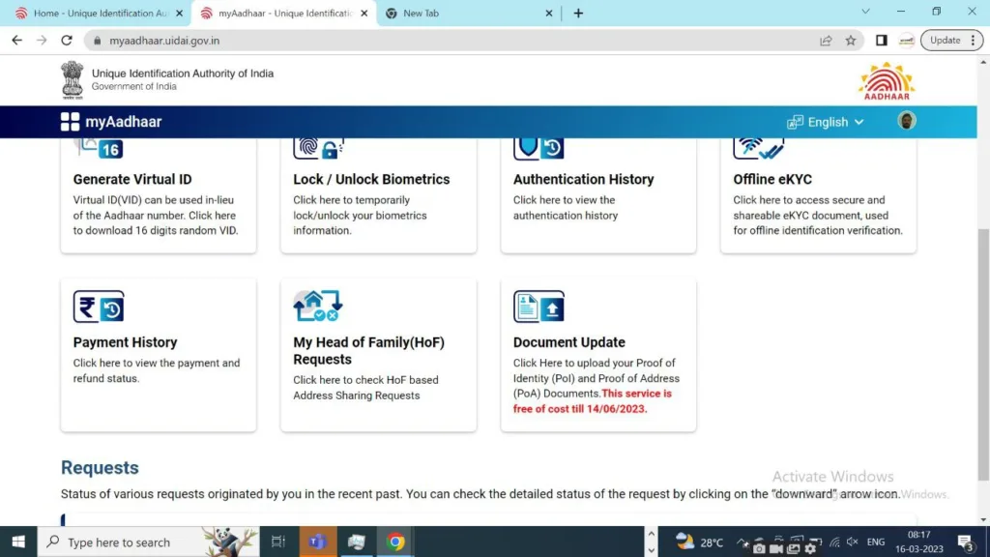
Task: Show hidden system tray icons
Action: pyautogui.click(x=742, y=542)
